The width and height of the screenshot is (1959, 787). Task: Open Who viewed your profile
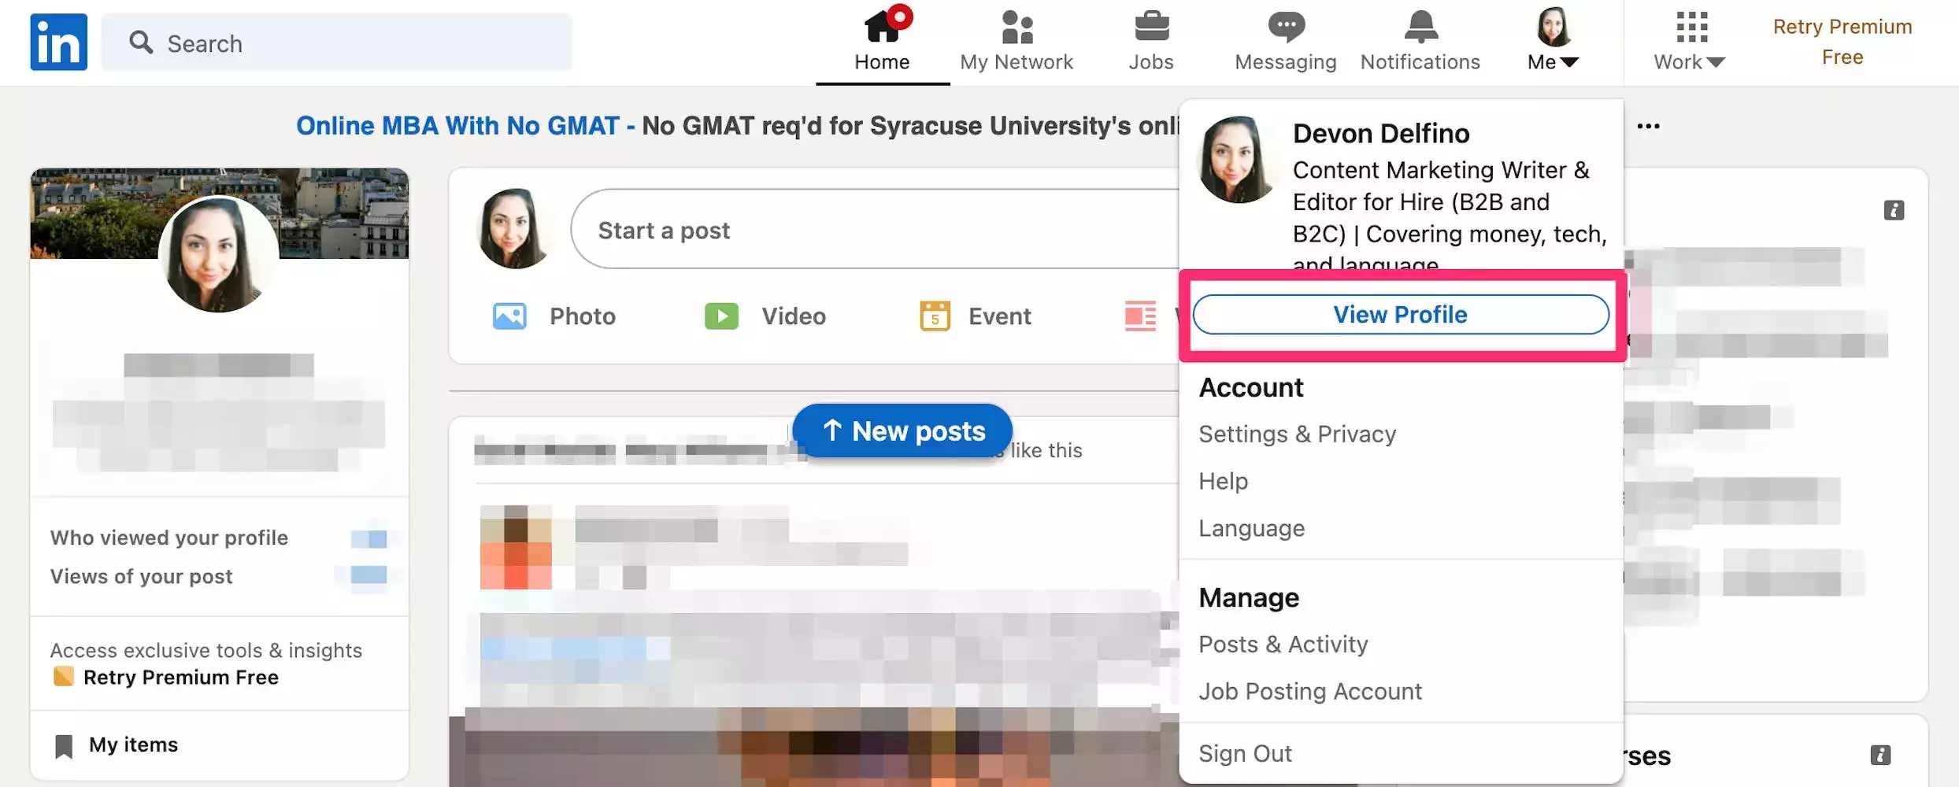(x=168, y=538)
